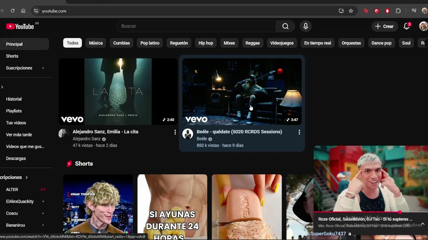
Task: Open the account avatar menu
Action: 424,26
